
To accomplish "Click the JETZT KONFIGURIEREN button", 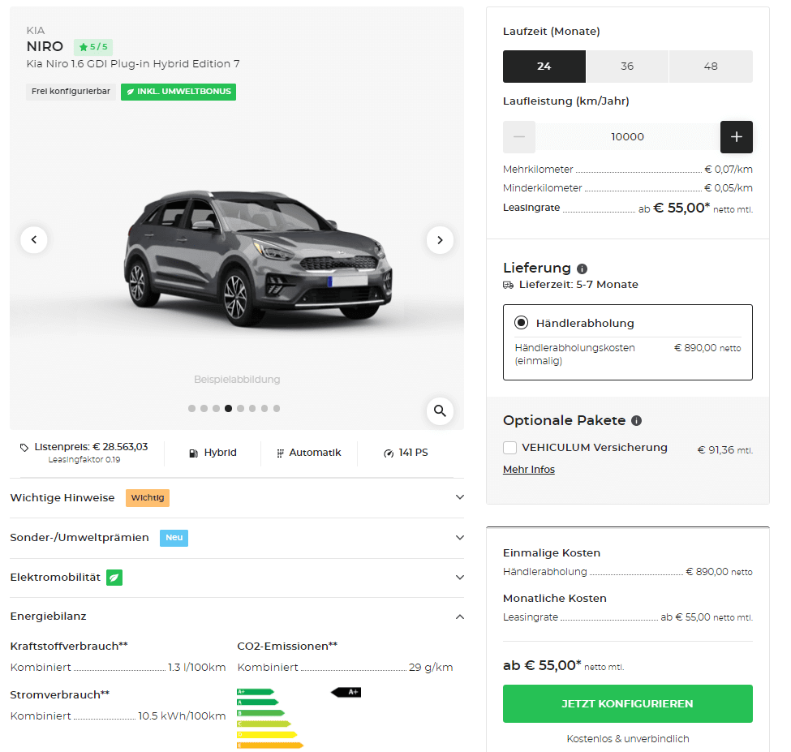I will click(x=628, y=703).
